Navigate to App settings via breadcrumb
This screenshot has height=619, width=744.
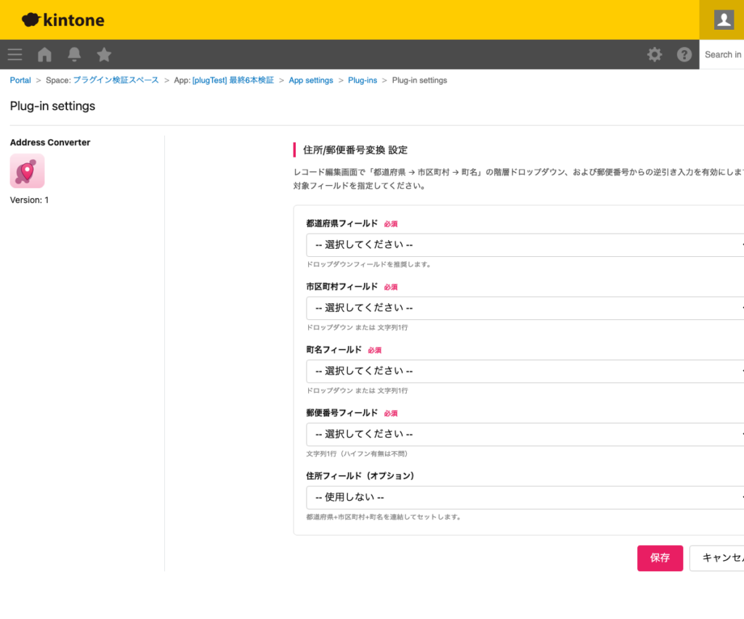click(x=311, y=80)
